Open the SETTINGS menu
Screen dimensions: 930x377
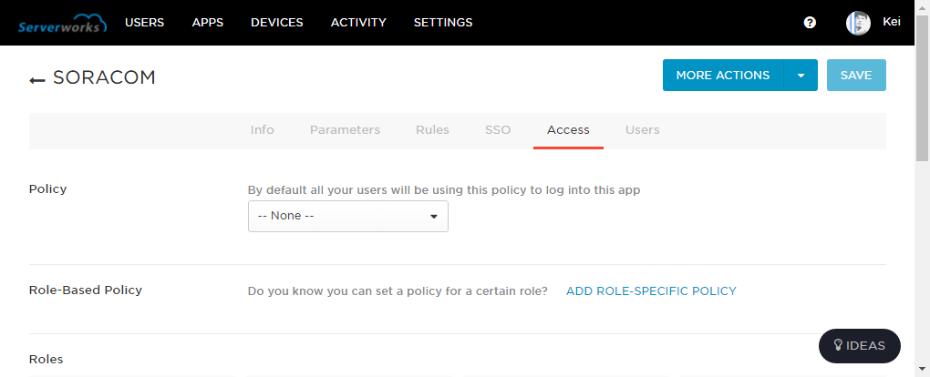[443, 23]
